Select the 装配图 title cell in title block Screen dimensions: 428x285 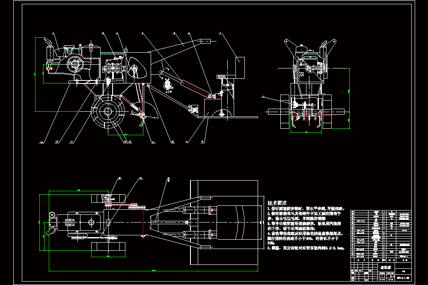point(386,267)
